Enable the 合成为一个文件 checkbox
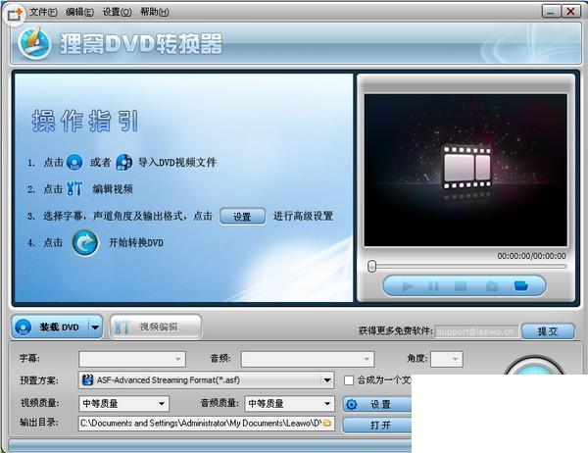Viewport: 588px width, 453px height. [349, 380]
